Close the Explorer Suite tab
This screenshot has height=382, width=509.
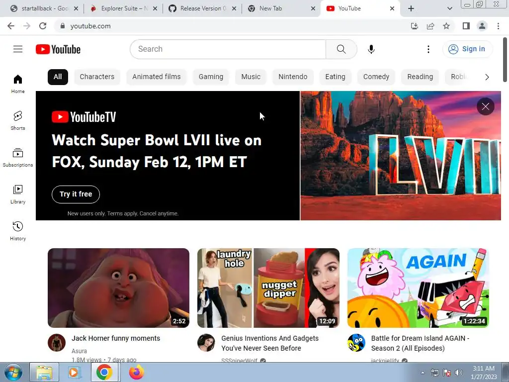click(x=155, y=8)
